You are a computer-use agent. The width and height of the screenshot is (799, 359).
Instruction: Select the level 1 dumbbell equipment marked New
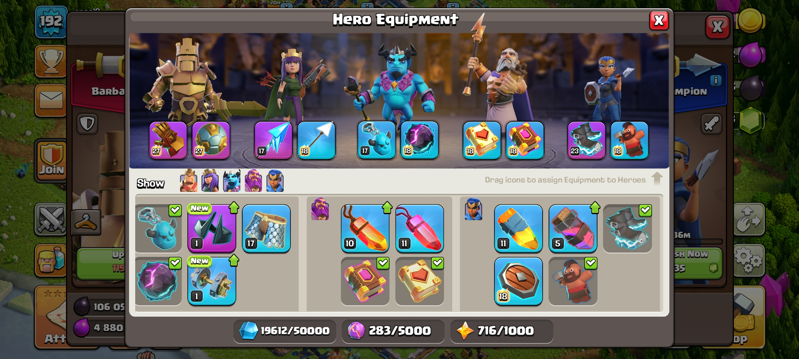coord(212,281)
